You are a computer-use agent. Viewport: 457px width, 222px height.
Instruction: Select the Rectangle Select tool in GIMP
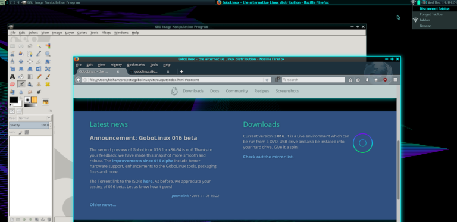(x=12, y=46)
